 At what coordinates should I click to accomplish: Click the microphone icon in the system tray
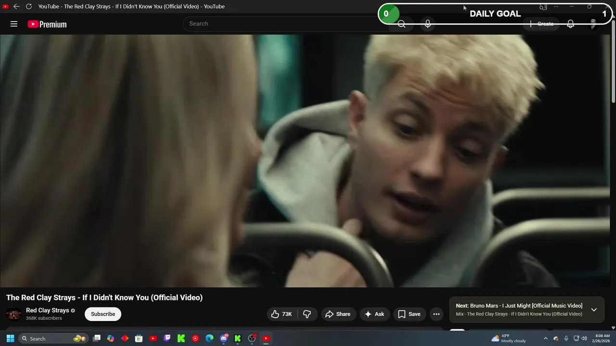click(566, 338)
